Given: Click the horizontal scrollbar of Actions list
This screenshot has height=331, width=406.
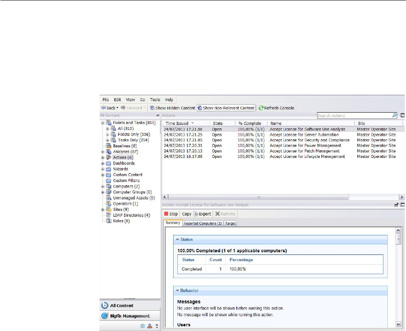Looking at the screenshot, I should pos(258,197).
